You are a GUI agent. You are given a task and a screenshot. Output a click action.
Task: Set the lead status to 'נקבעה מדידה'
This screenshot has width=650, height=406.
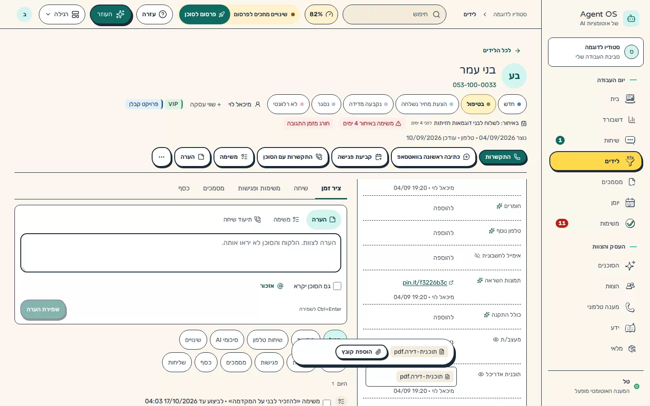(368, 104)
